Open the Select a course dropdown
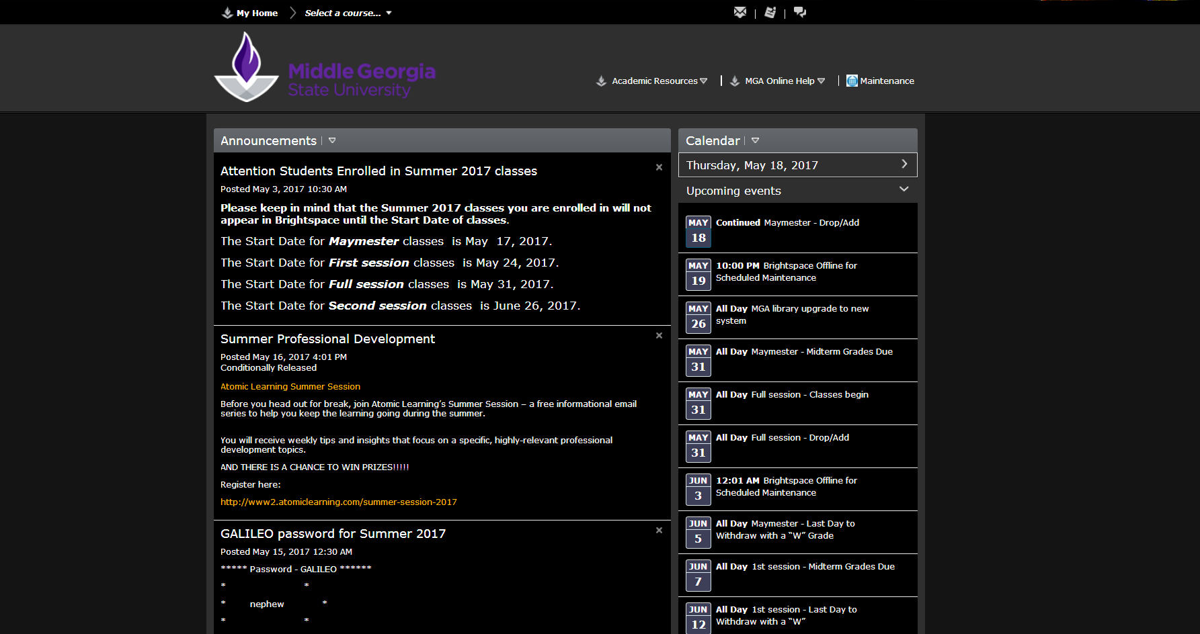The width and height of the screenshot is (1200, 634). [x=348, y=13]
